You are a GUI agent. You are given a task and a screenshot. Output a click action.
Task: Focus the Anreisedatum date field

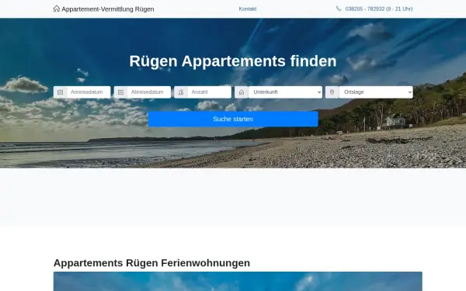[89, 92]
